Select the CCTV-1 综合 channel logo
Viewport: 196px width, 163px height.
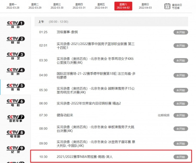coord(15,25)
